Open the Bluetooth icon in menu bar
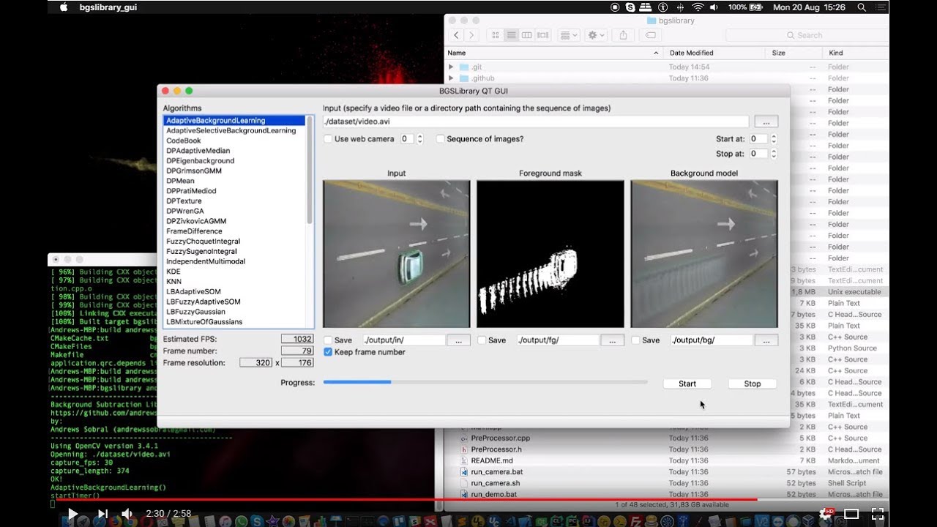937x527 pixels. 679,7
